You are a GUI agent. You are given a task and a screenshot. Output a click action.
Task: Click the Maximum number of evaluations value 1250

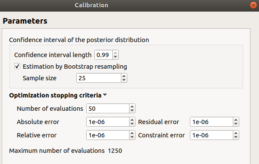[115, 151]
